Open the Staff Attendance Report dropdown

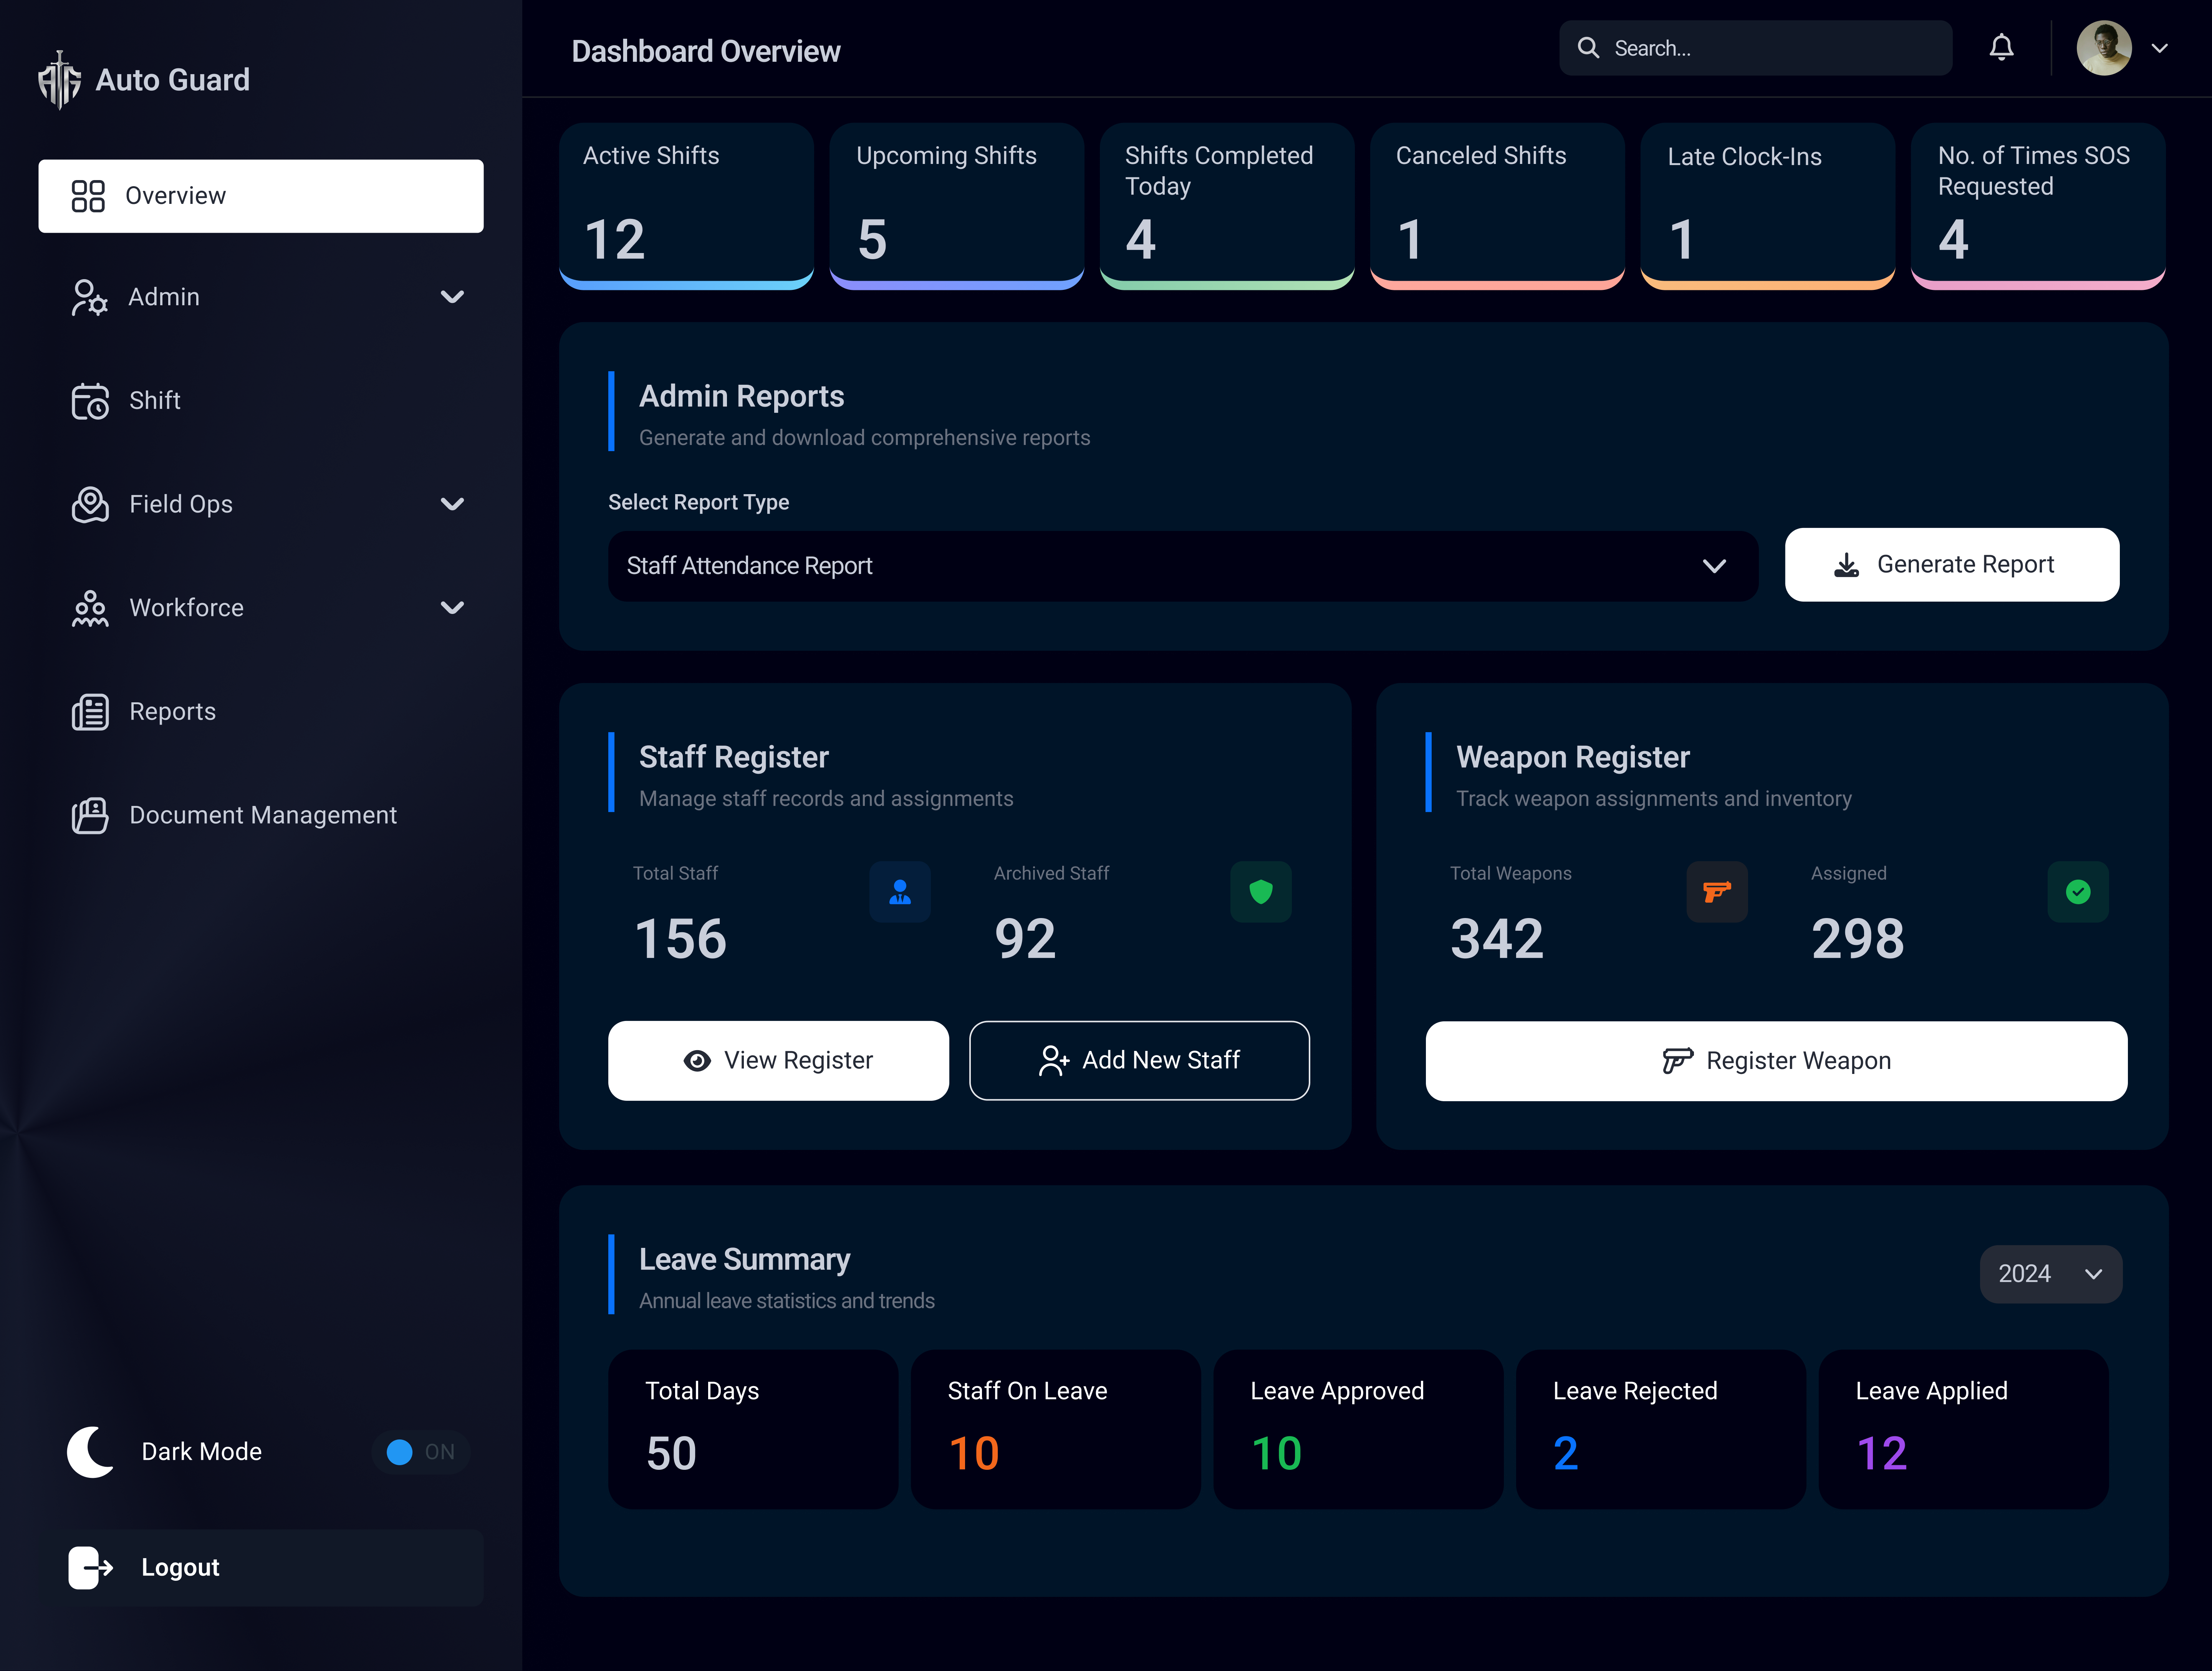pyautogui.click(x=1183, y=566)
